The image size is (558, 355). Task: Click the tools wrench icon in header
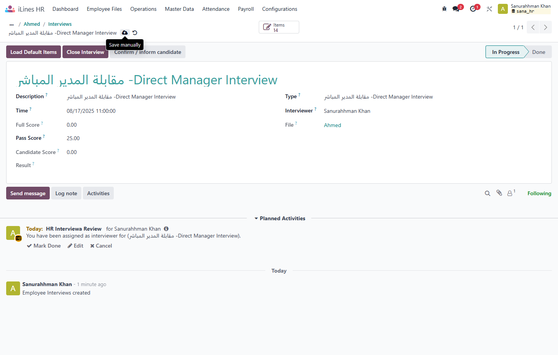(x=489, y=9)
